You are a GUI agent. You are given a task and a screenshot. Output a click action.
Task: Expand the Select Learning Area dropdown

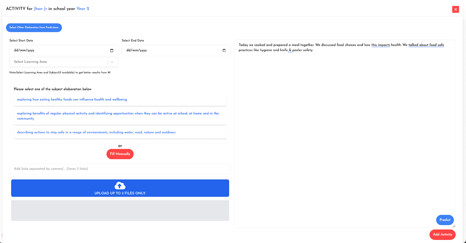pos(58,62)
